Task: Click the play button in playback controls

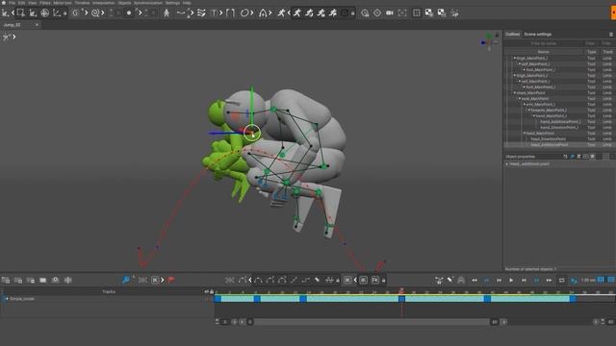Action: [x=511, y=280]
